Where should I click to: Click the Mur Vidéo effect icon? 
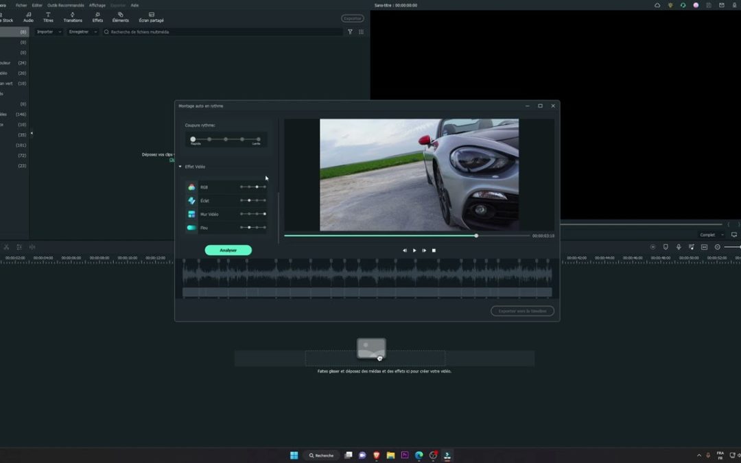pos(191,214)
